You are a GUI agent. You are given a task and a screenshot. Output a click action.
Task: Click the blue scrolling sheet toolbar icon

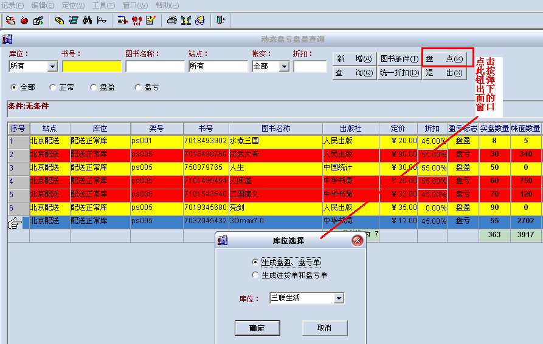73,21
